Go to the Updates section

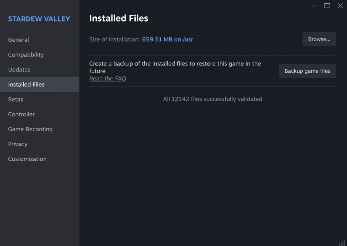click(x=19, y=70)
